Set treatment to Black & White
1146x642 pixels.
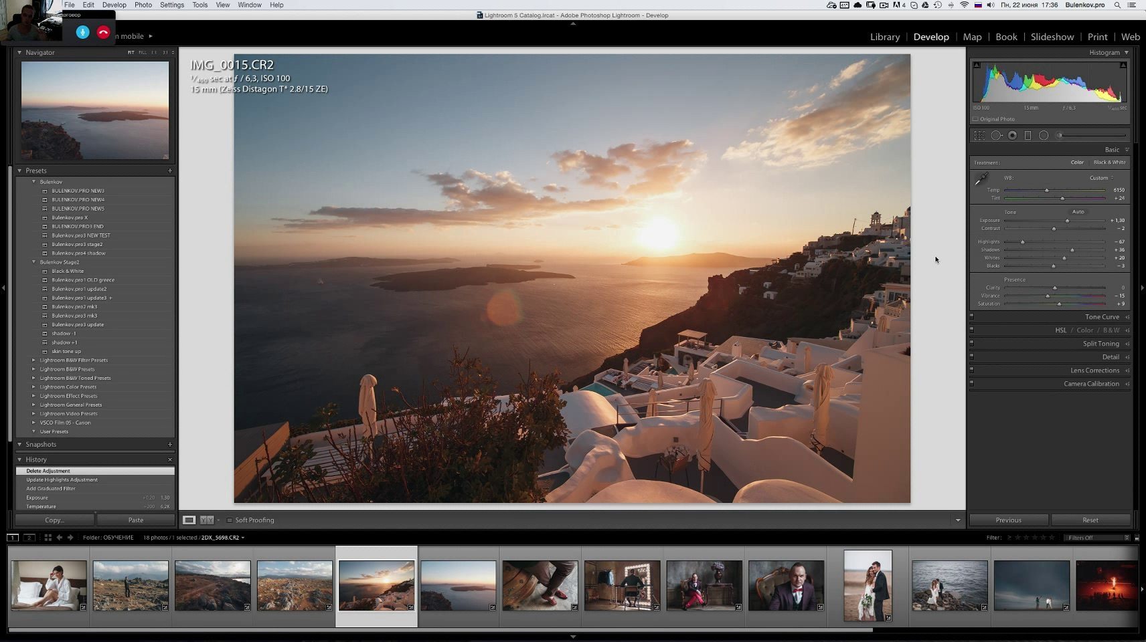[1109, 163]
